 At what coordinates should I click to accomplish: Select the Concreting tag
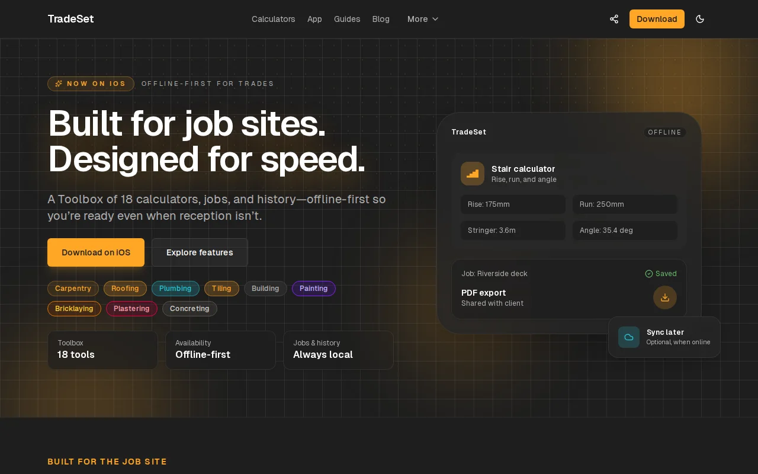[x=189, y=309]
